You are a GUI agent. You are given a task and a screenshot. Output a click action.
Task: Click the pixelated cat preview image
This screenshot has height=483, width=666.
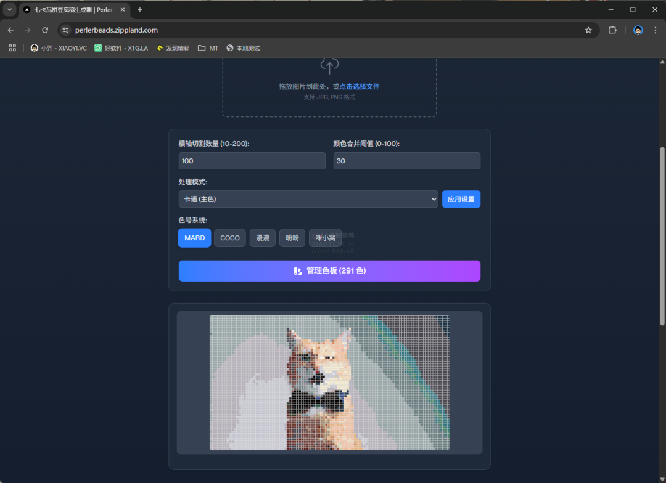[329, 383]
